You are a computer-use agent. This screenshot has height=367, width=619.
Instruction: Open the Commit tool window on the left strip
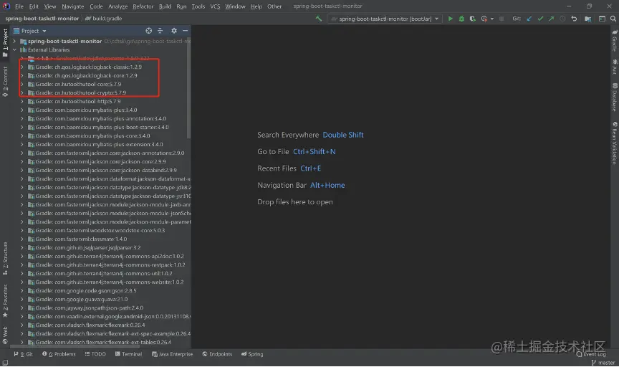point(5,82)
